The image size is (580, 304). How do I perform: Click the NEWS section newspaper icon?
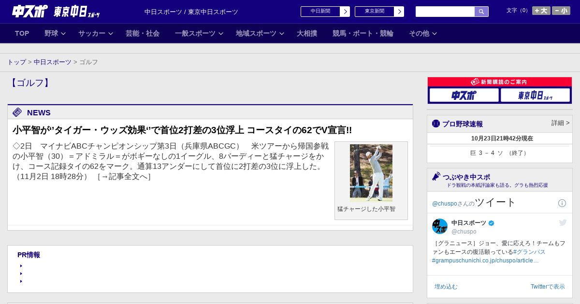coord(17,112)
